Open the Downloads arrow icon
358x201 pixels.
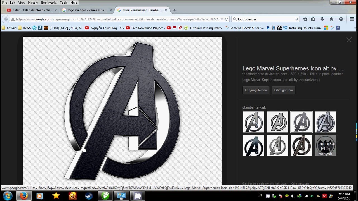click(322, 19)
